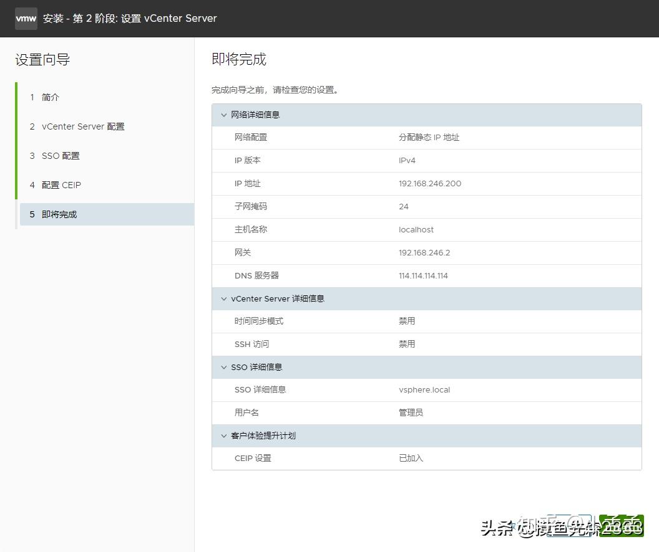Click the SSO 详细信息 row label
The height and width of the screenshot is (552, 659).
[260, 389]
